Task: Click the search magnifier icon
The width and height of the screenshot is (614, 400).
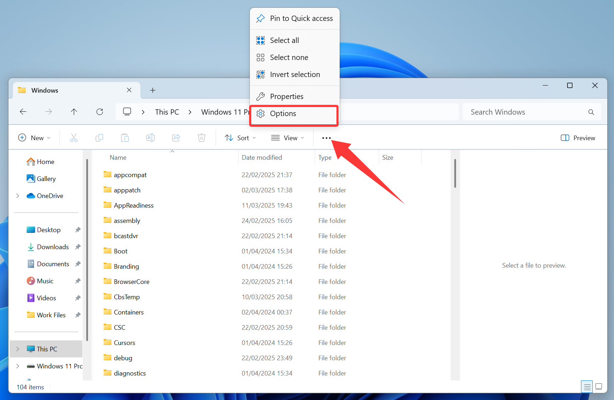Action: pyautogui.click(x=591, y=112)
